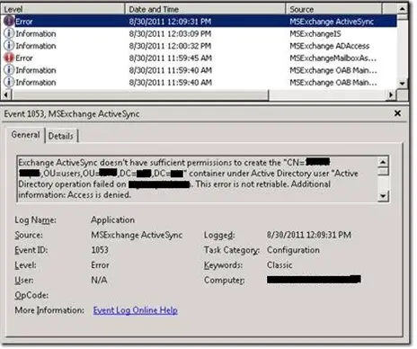
Task: Sort events by Date and Time column header
Action: pyautogui.click(x=205, y=9)
